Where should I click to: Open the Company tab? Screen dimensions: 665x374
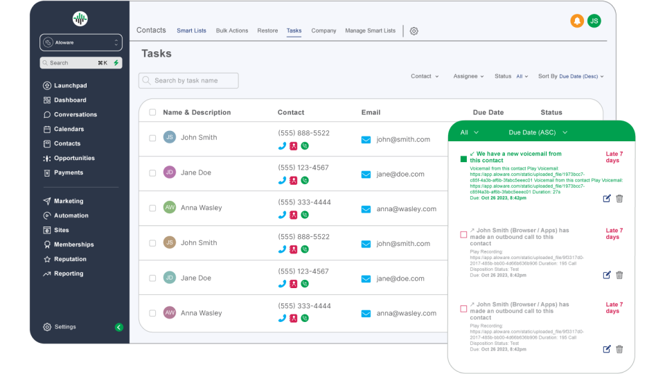323,30
